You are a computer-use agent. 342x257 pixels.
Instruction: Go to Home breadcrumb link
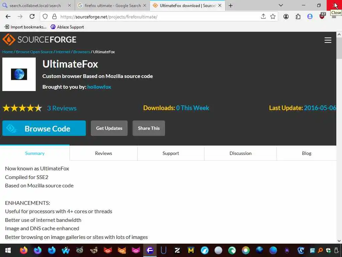8,52
